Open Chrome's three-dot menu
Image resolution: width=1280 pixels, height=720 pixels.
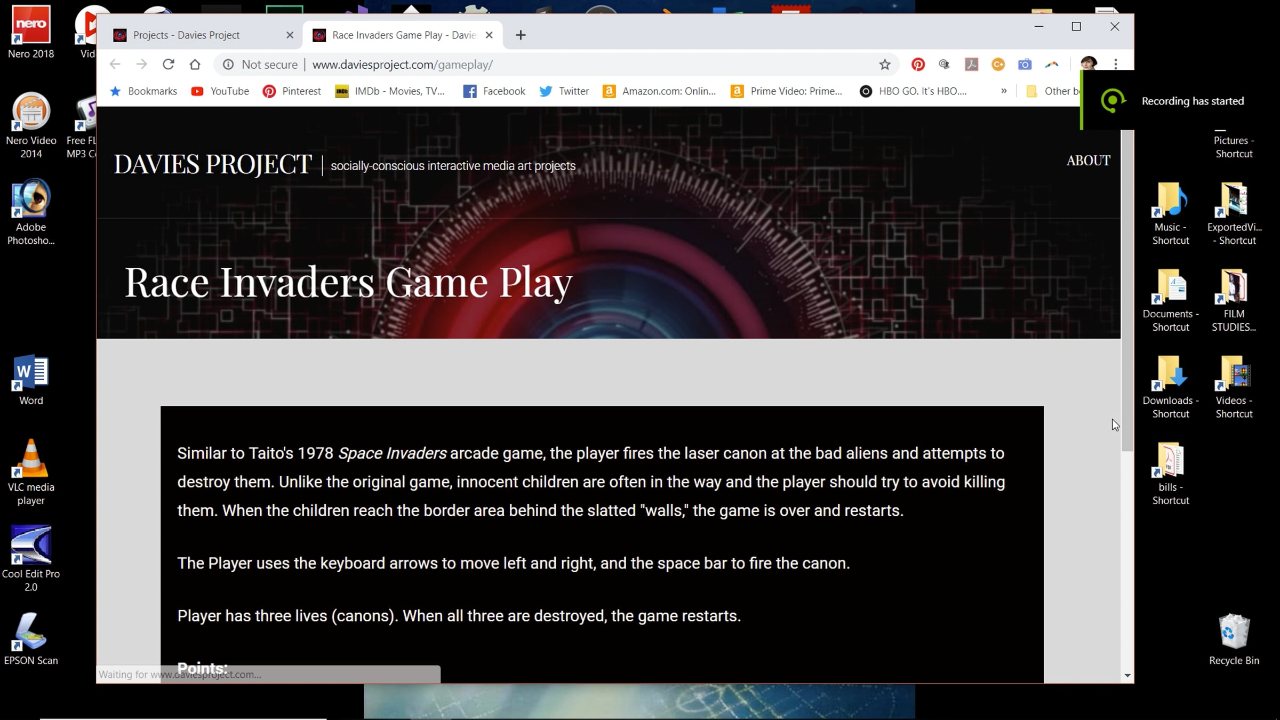click(1116, 65)
